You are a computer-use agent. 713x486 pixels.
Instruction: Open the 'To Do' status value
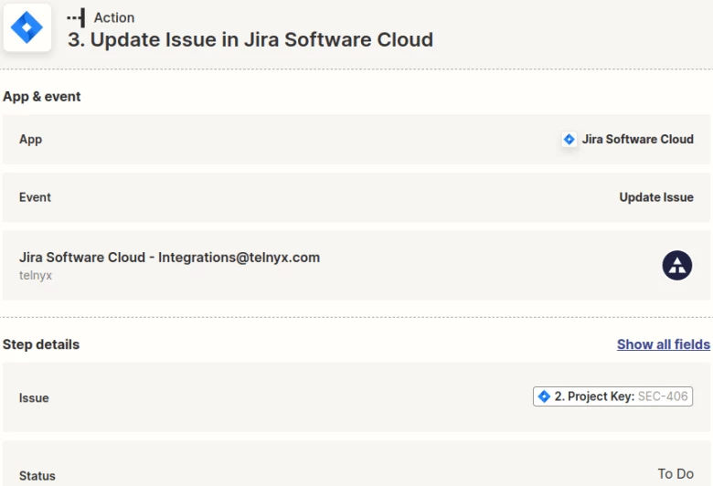676,474
